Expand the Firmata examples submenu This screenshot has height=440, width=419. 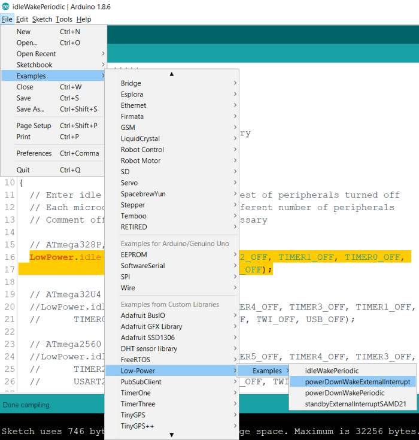(172, 117)
